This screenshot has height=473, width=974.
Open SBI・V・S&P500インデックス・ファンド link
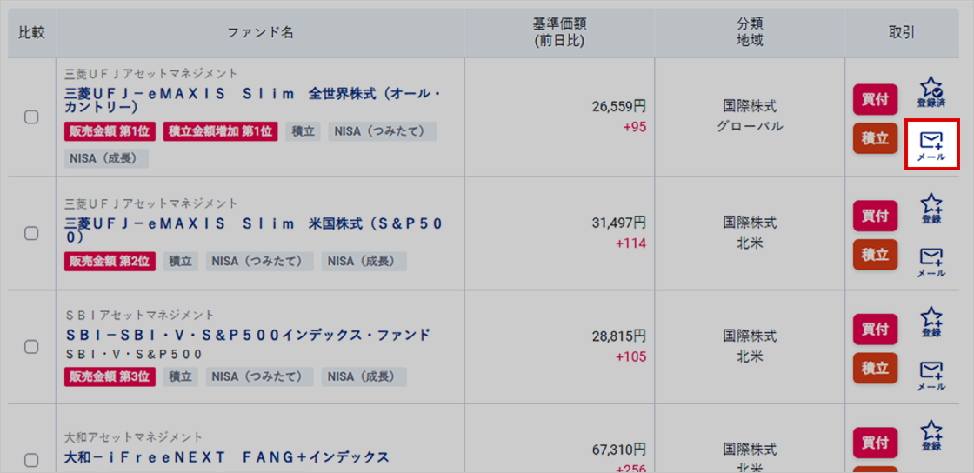248,336
